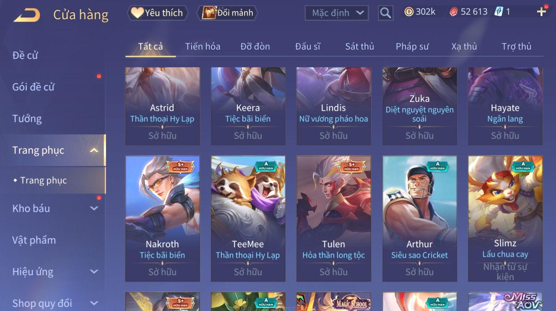The width and height of the screenshot is (556, 311).
Task: Expand the Kho báu sidebar section
Action: (x=94, y=208)
